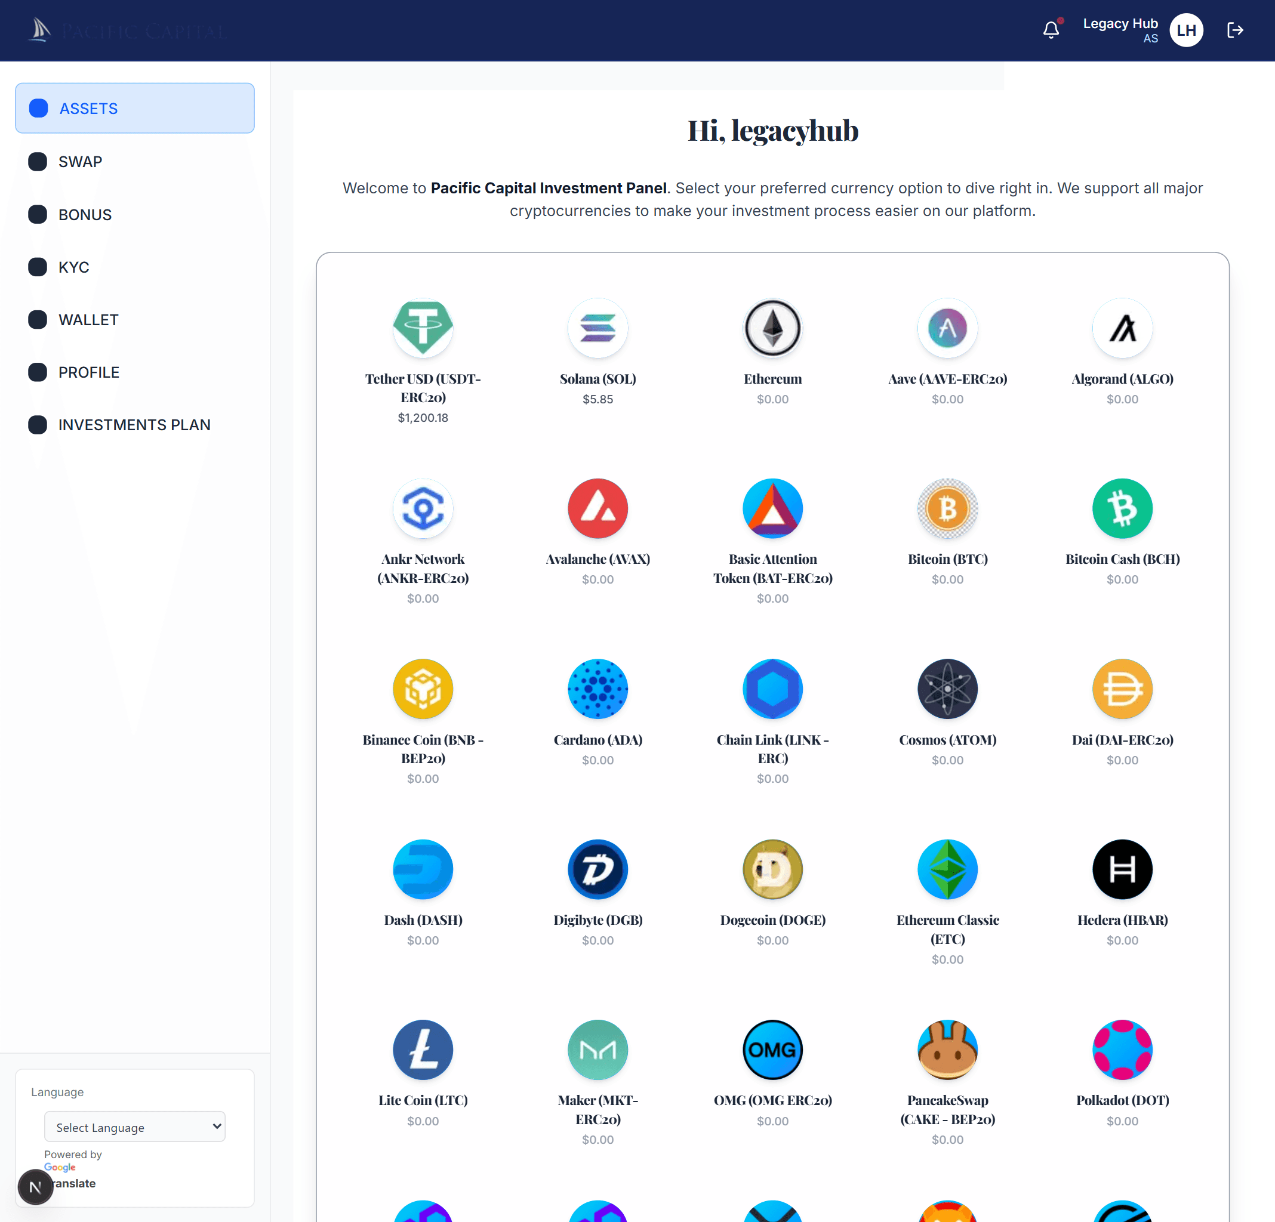Open the PancakeSwap bunny icon

pos(947,1049)
